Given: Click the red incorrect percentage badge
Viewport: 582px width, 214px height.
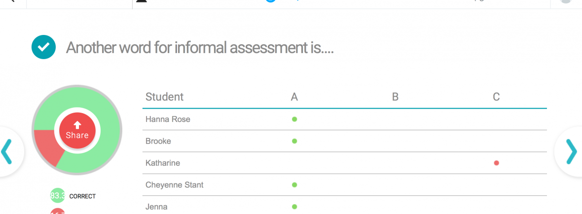Looking at the screenshot, I should pyautogui.click(x=57, y=212).
